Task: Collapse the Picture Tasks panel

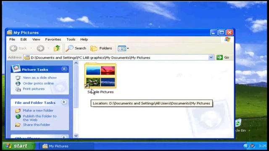Action: [x=64, y=69]
